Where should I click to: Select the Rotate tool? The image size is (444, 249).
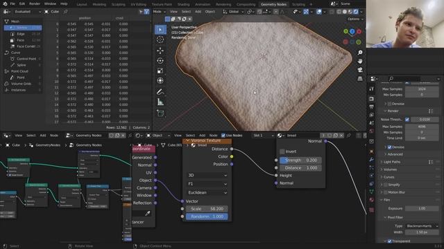tap(160, 61)
